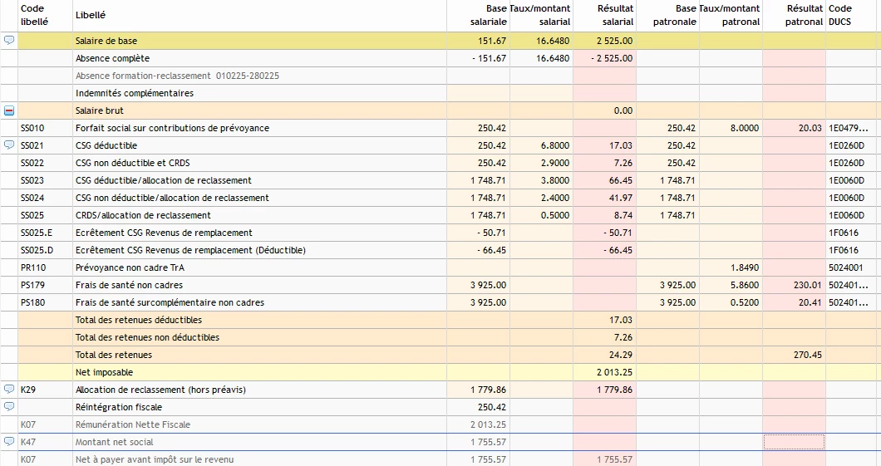Screen dimensions: 881x466
Task: Collapse the Salaire brut section
Action: click(x=9, y=110)
